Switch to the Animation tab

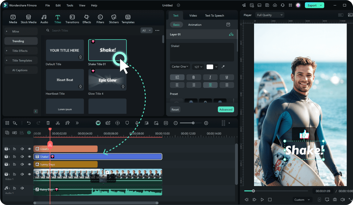coord(195,25)
